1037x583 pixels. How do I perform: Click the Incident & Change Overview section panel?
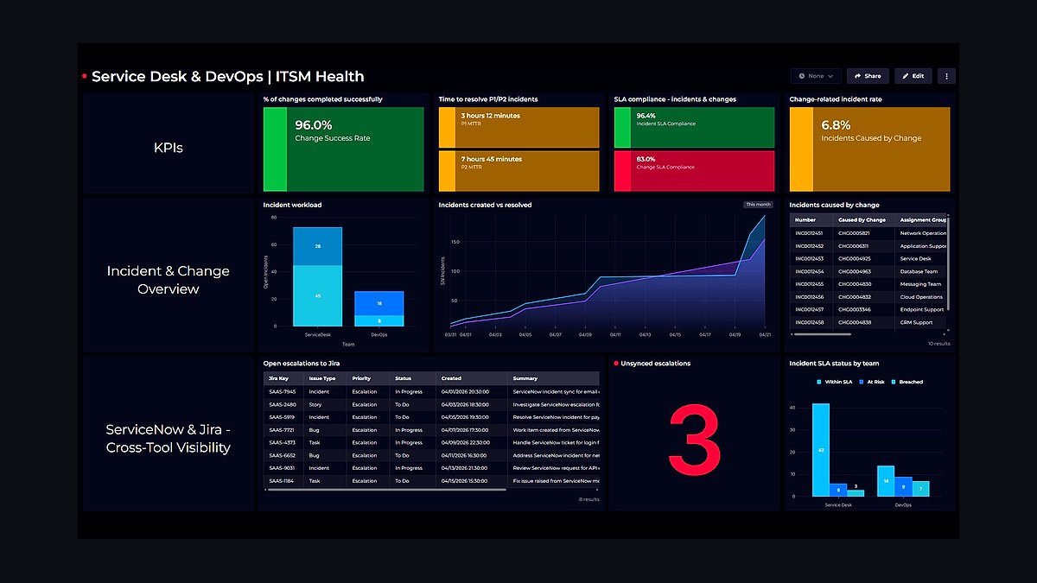pos(169,276)
